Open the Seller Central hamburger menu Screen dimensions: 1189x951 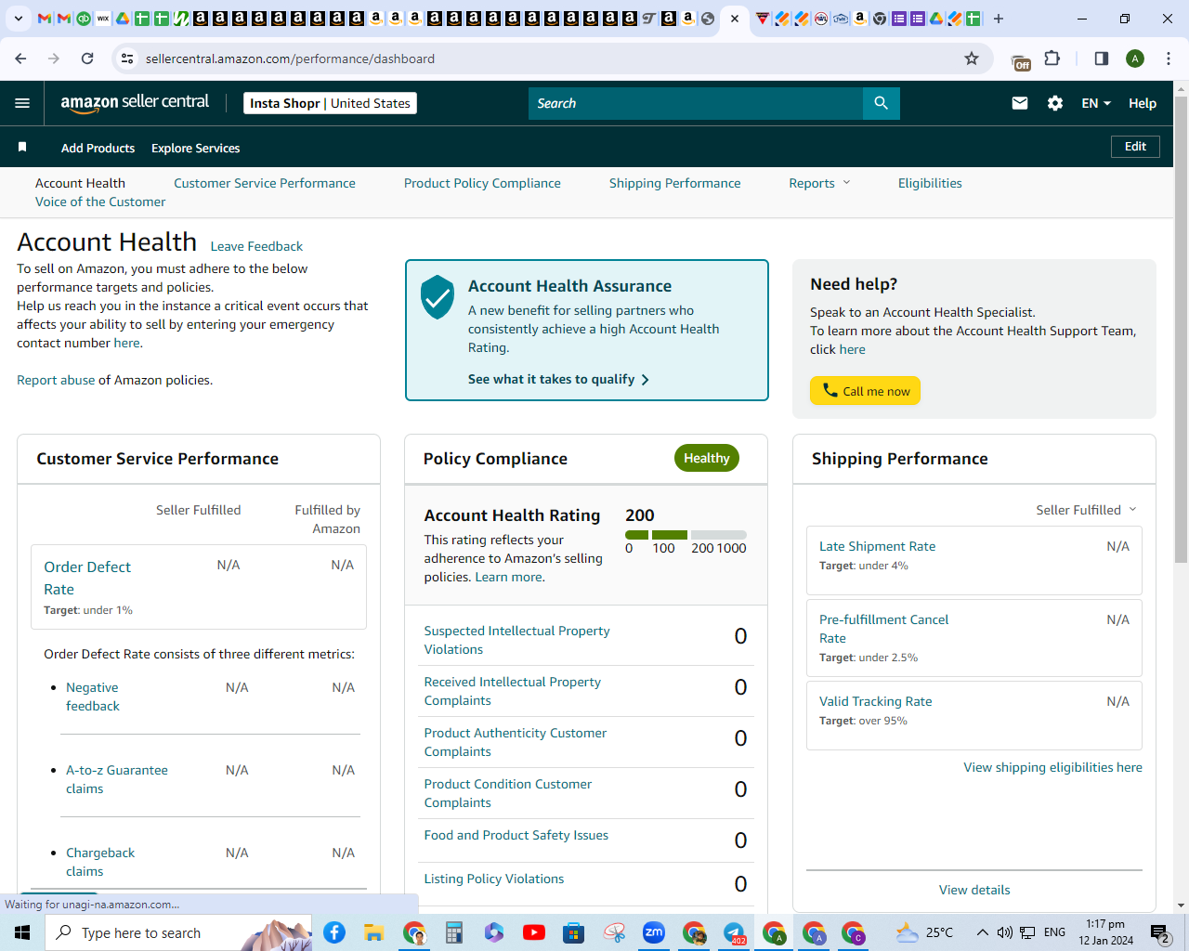pyautogui.click(x=22, y=103)
